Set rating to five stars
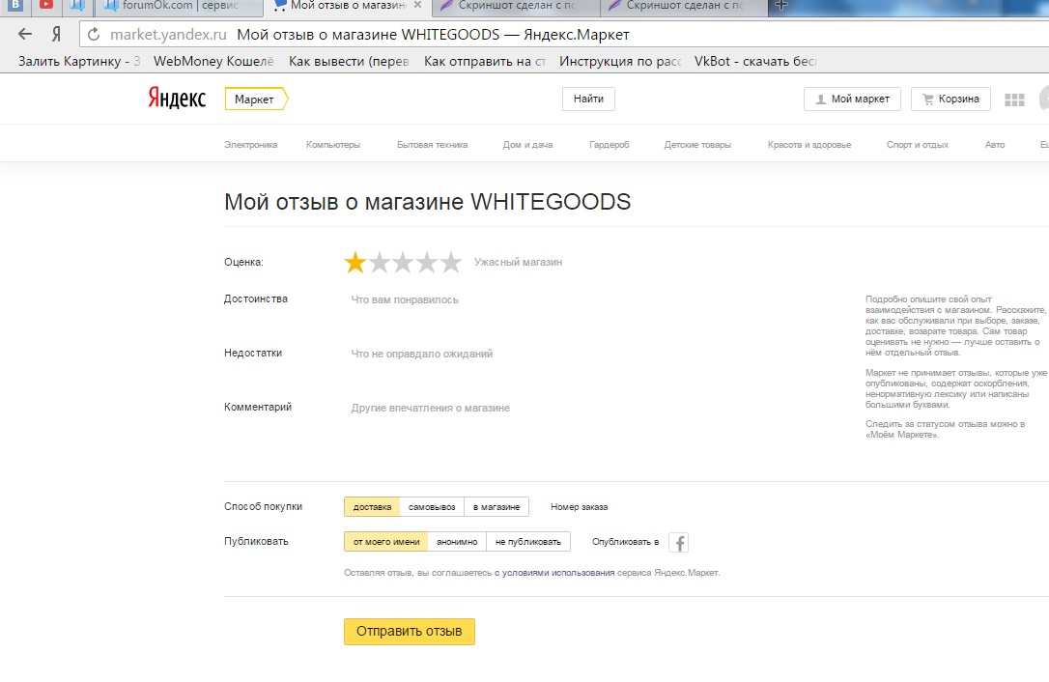 (451, 263)
